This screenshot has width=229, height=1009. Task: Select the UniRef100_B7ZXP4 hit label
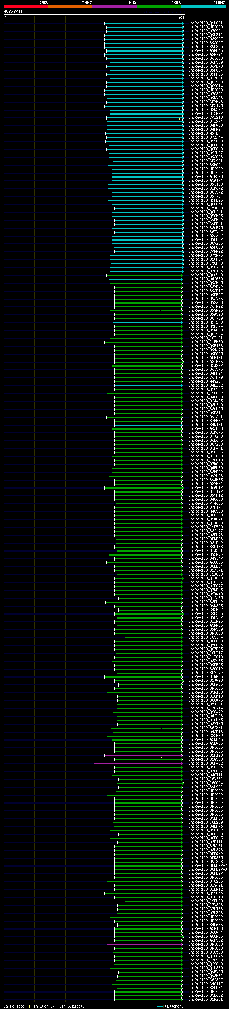click(205, 121)
